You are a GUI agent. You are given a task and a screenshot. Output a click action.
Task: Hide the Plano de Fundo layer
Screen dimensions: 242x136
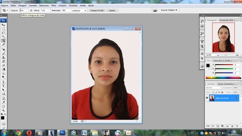point(207,98)
